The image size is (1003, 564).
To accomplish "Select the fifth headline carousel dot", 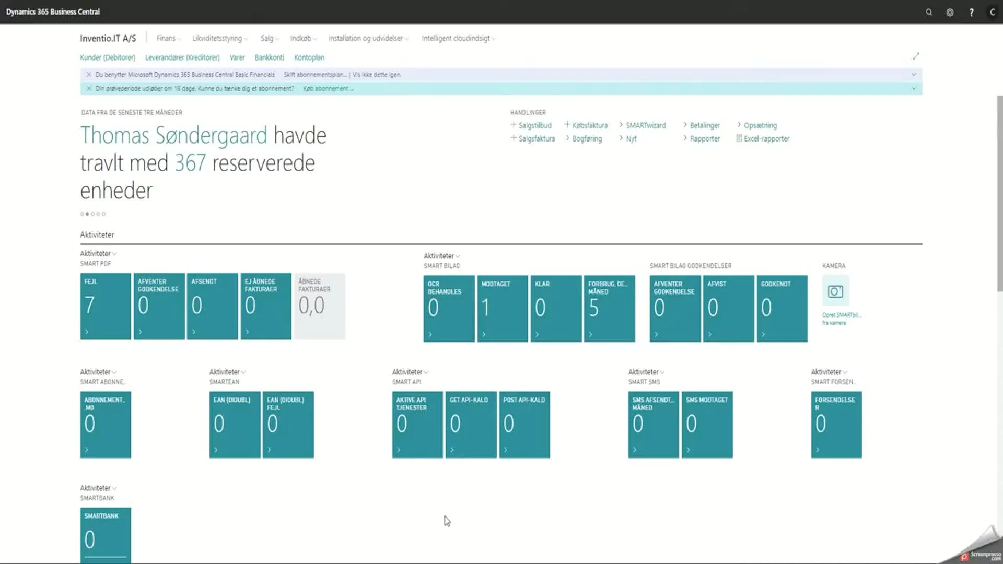I will tap(104, 214).
